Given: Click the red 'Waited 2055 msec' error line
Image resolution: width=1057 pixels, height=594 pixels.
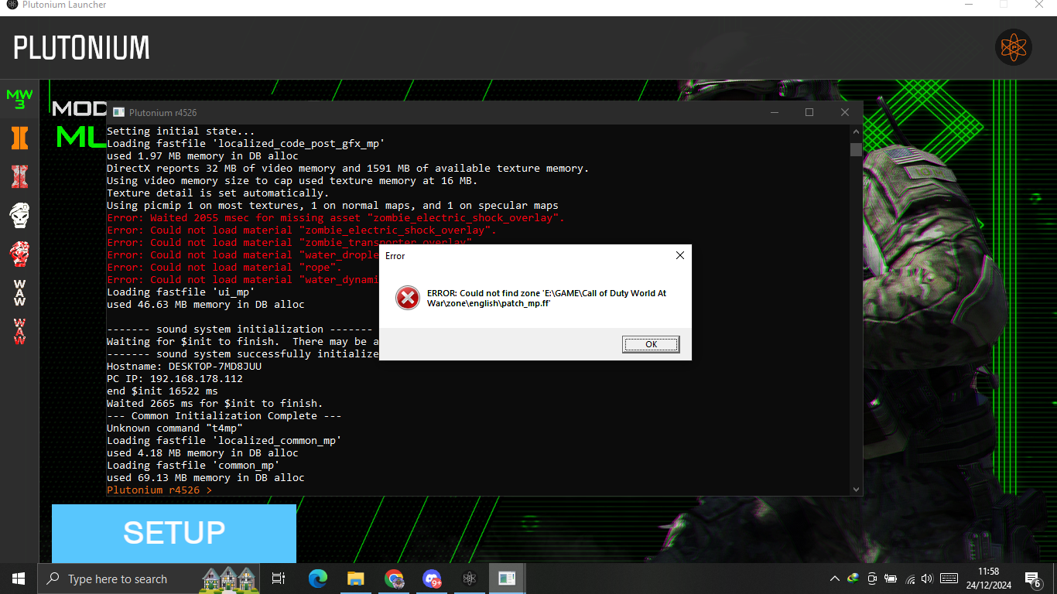Looking at the screenshot, I should [x=336, y=217].
